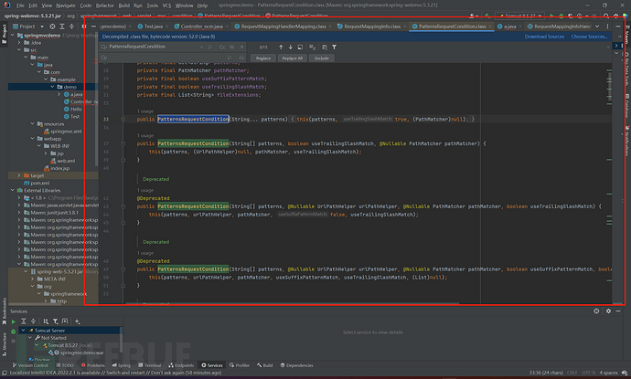Hide the Project tool window
Viewport: 631px width, 379px height.
[x=93, y=26]
